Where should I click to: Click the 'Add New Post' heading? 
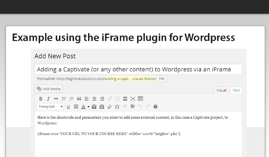click(x=55, y=56)
